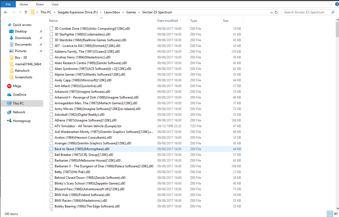The image size is (339, 217).
Task: Select "Addams Family, The (1991)(Ocean)[128K].z80"
Action: 87,52
